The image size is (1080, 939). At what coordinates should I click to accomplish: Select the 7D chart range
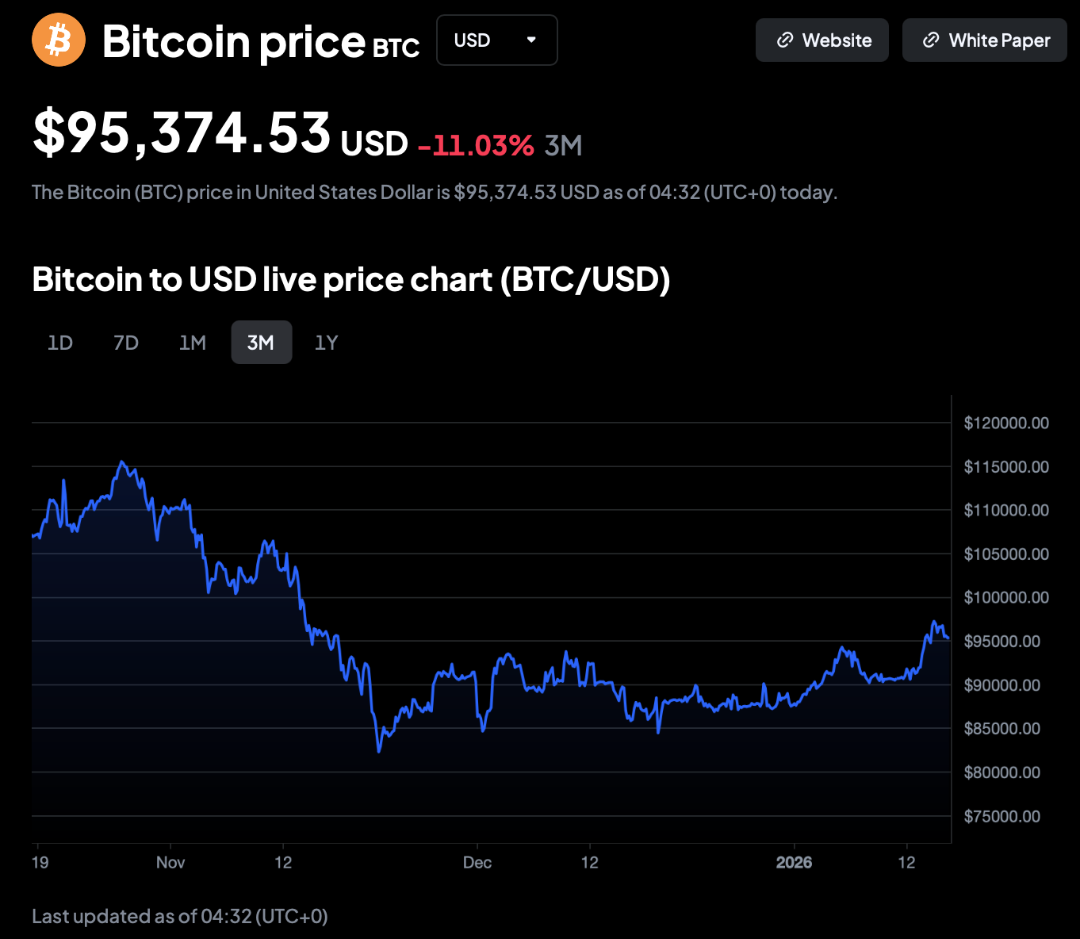click(126, 343)
